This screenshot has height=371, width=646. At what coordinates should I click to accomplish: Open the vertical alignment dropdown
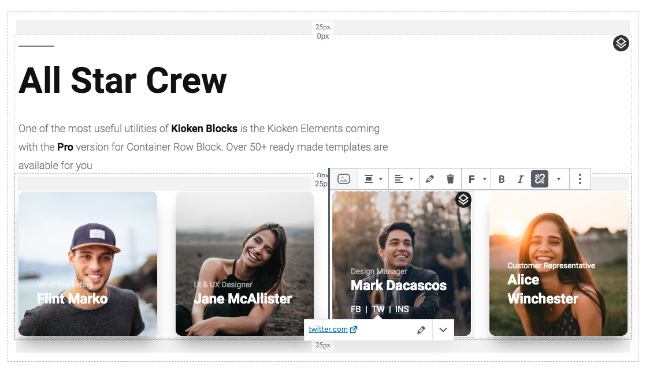pyautogui.click(x=373, y=179)
